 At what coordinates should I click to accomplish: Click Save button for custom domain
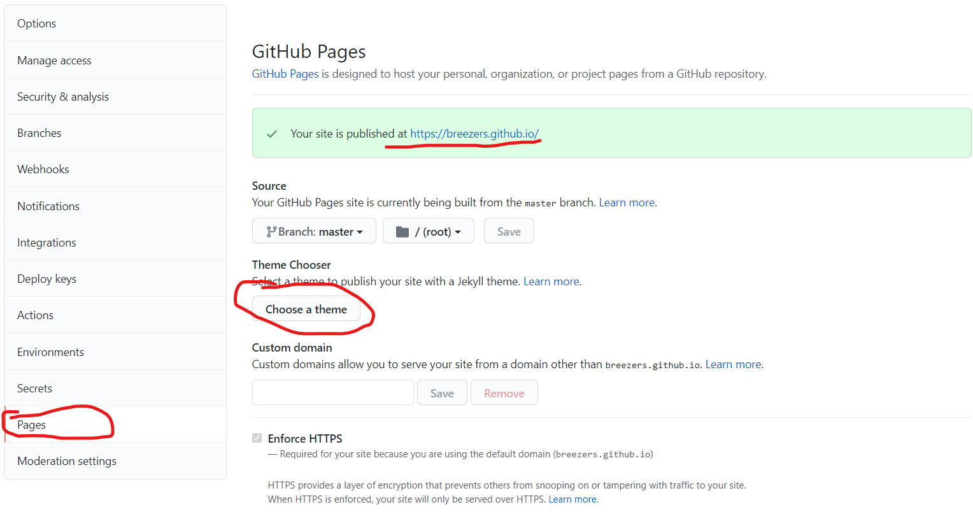tap(442, 393)
